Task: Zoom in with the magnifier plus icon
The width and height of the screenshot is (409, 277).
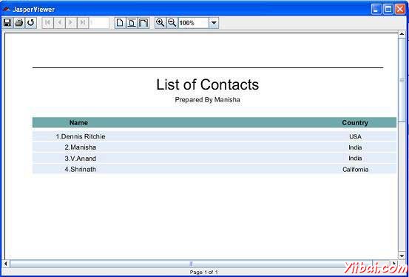Action: (x=160, y=23)
